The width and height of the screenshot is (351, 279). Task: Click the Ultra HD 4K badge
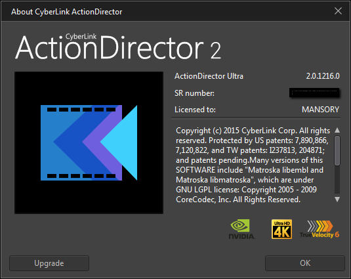point(281,229)
